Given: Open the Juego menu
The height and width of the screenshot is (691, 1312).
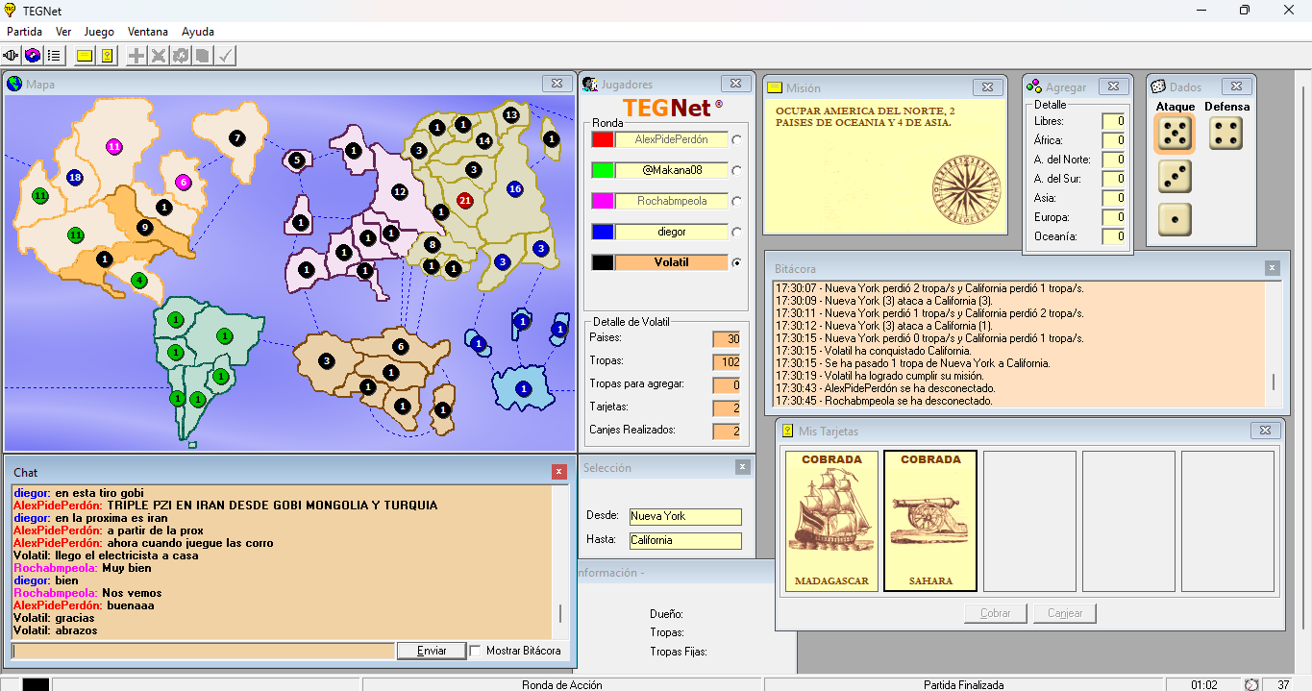Looking at the screenshot, I should (x=99, y=32).
